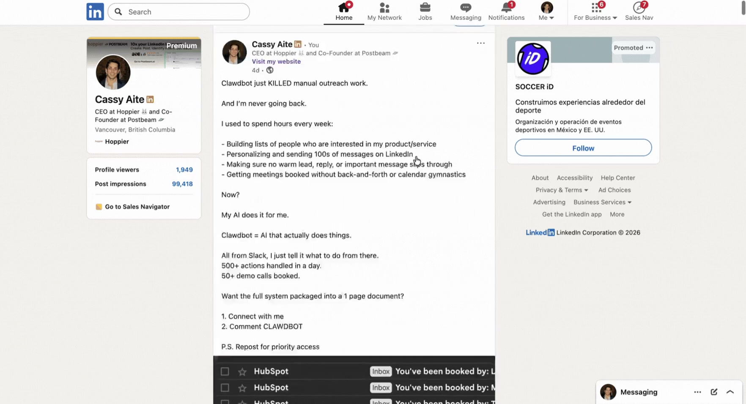Open post options three-dot menu
This screenshot has width=746, height=404.
click(480, 43)
